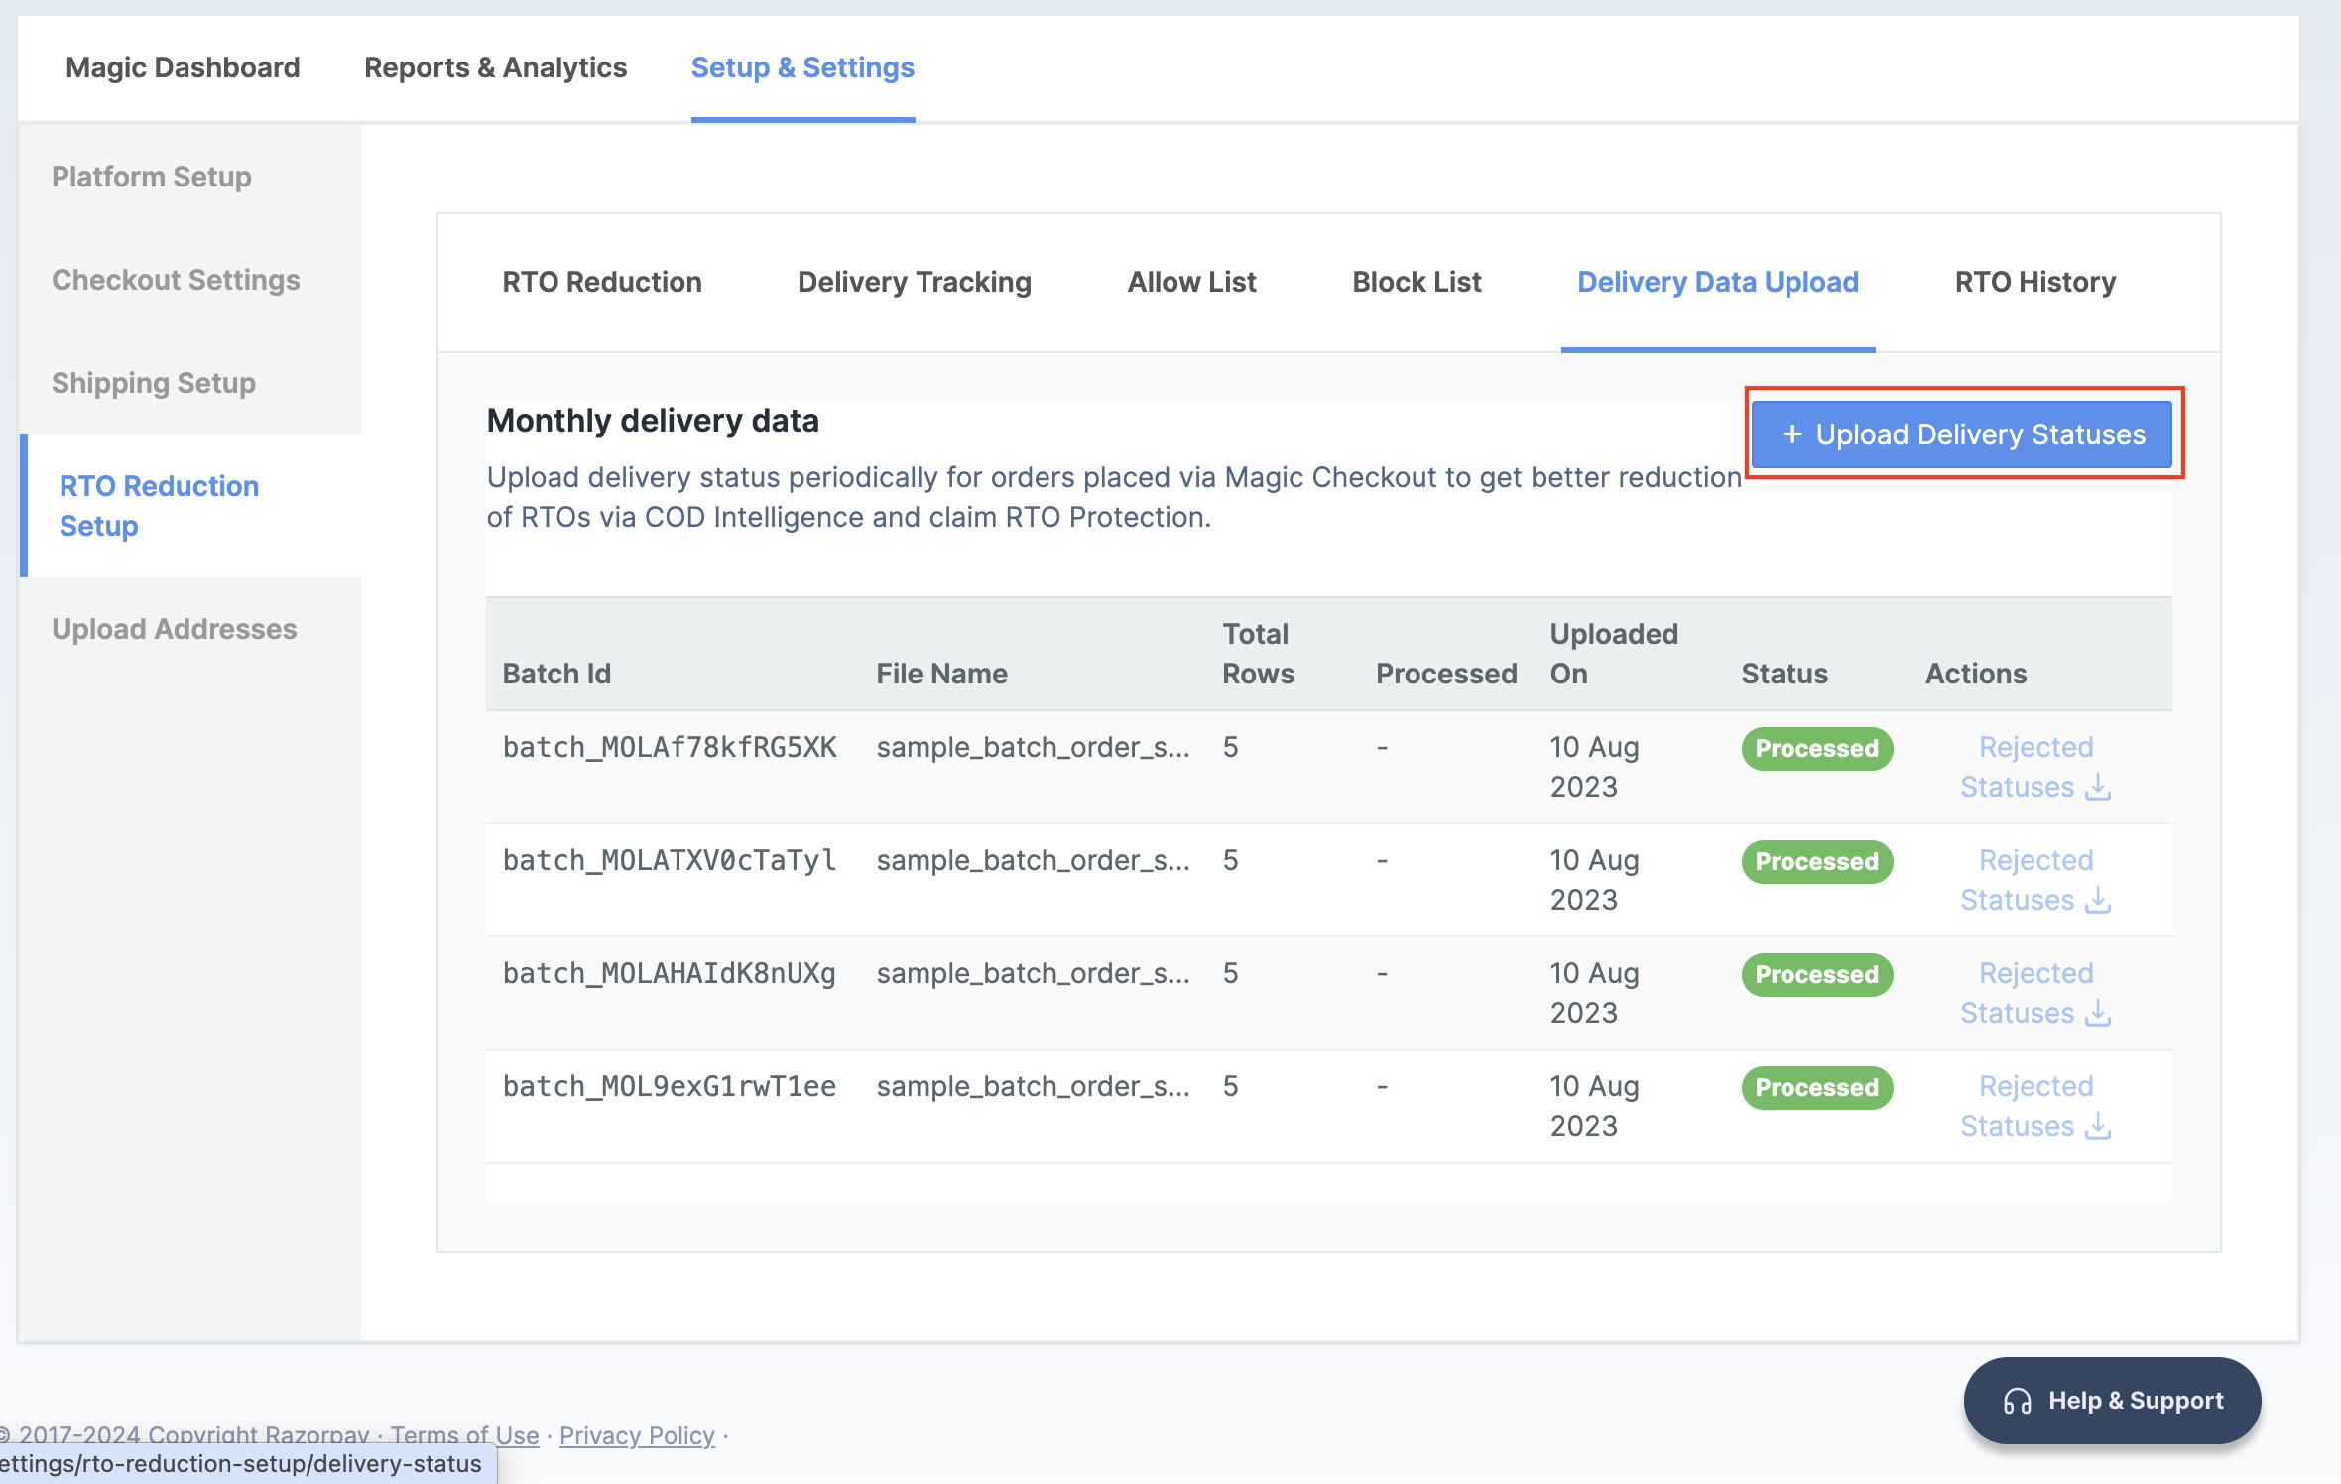Image resolution: width=2341 pixels, height=1484 pixels.
Task: Click Processed badge in batch_MOLATXV0cTaTyl row
Action: pyautogui.click(x=1817, y=861)
